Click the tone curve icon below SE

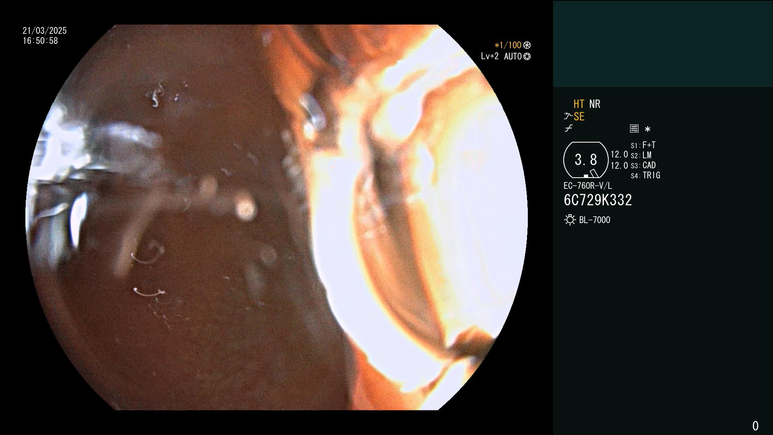568,128
